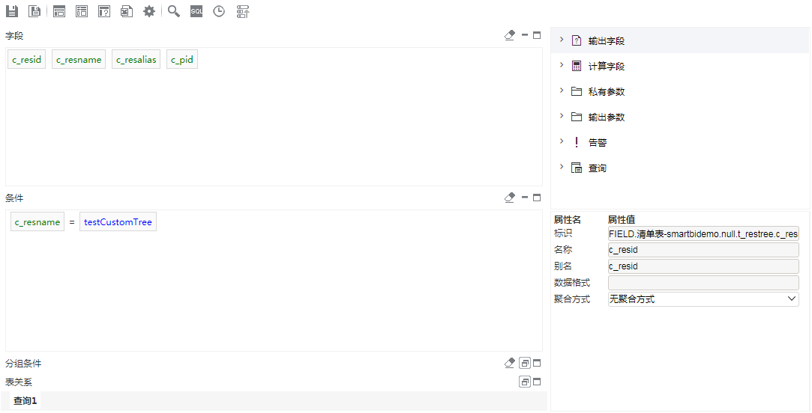Viewport: 812px width, 413px height.
Task: Click the table layout toolbar icon
Action: (x=82, y=11)
